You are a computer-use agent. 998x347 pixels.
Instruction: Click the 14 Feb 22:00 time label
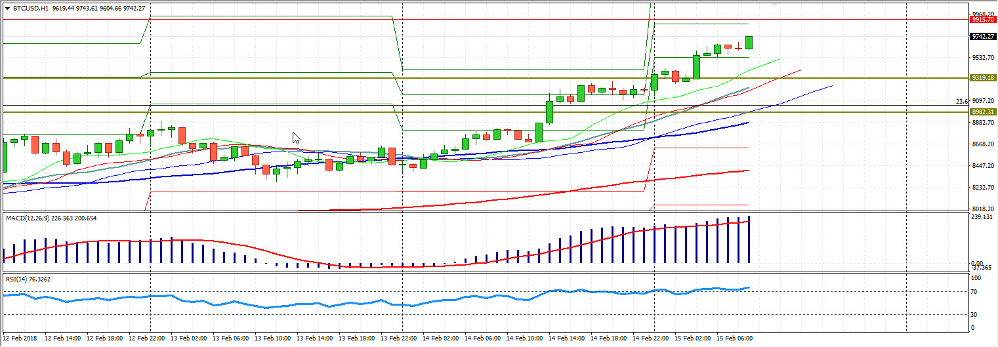(650, 338)
